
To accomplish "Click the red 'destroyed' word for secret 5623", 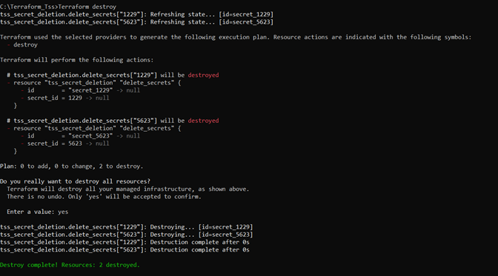I will [203, 121].
